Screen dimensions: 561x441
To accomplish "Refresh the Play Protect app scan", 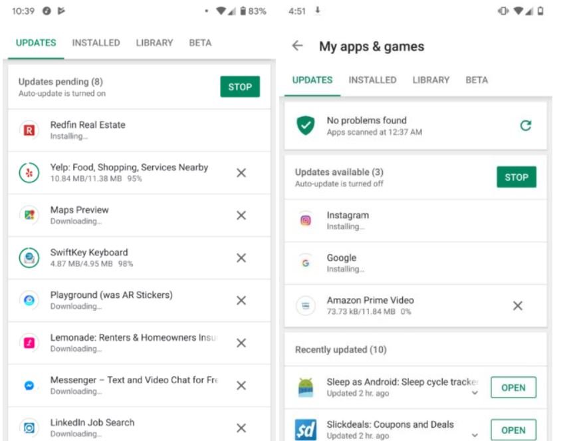I will point(526,126).
